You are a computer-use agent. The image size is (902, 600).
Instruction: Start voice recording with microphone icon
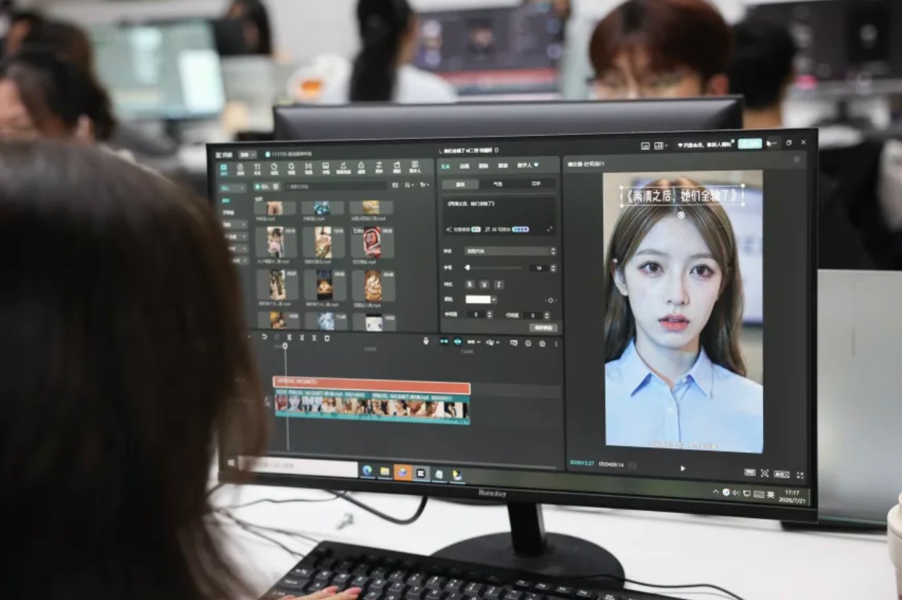coord(426,341)
